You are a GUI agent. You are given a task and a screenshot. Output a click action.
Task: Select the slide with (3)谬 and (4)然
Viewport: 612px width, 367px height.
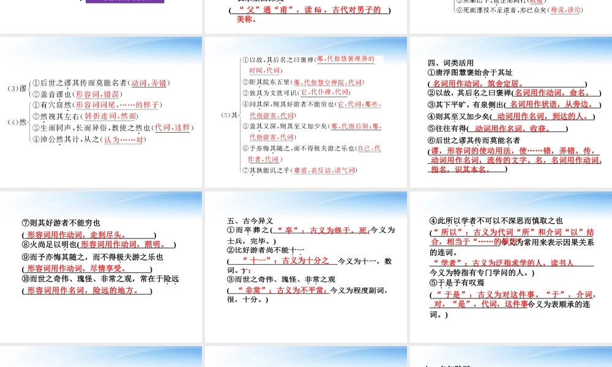(101, 113)
